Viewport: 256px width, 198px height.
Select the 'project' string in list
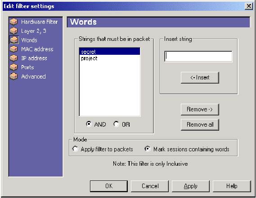109,58
